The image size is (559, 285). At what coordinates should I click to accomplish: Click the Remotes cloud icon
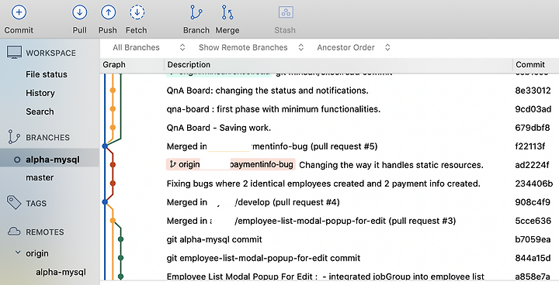tap(14, 232)
